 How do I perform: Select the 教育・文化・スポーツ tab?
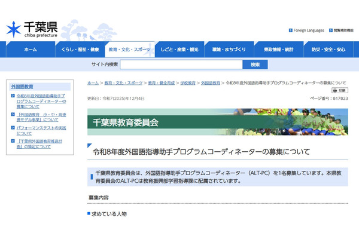[130, 50]
